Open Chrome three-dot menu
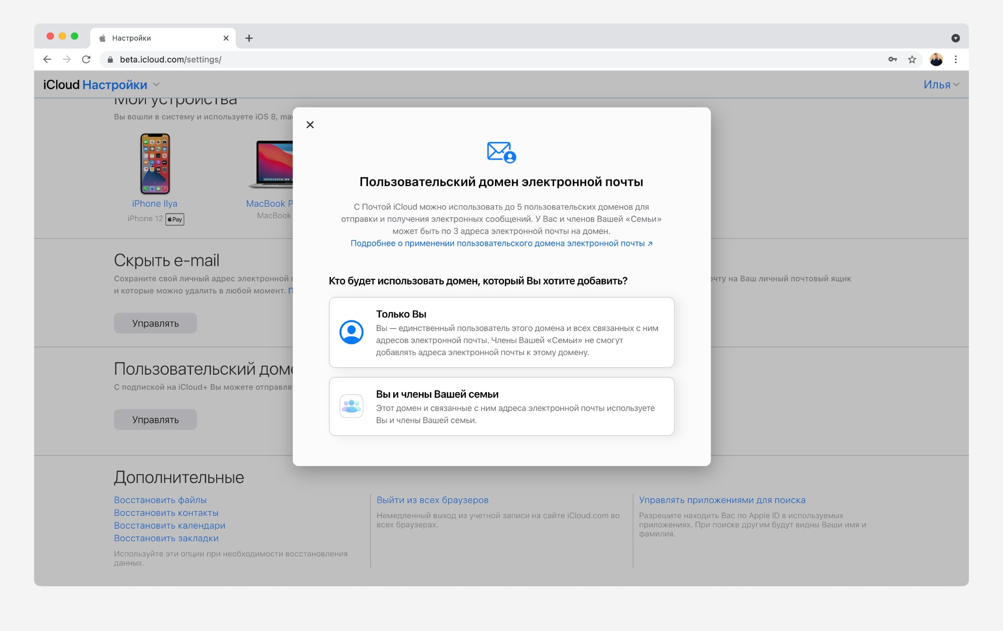 (x=956, y=59)
